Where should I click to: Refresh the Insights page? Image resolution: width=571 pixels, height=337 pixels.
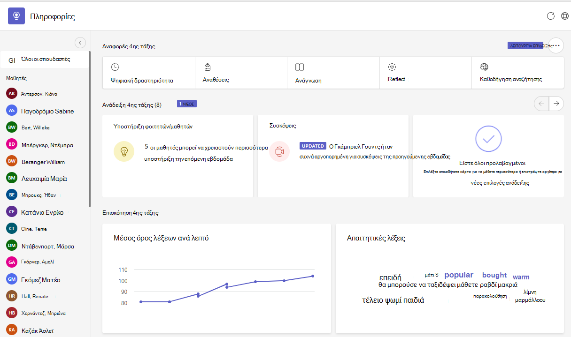click(x=551, y=16)
